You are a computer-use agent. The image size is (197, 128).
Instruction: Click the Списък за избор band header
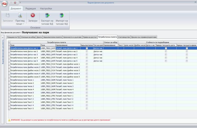click(x=111, y=42)
